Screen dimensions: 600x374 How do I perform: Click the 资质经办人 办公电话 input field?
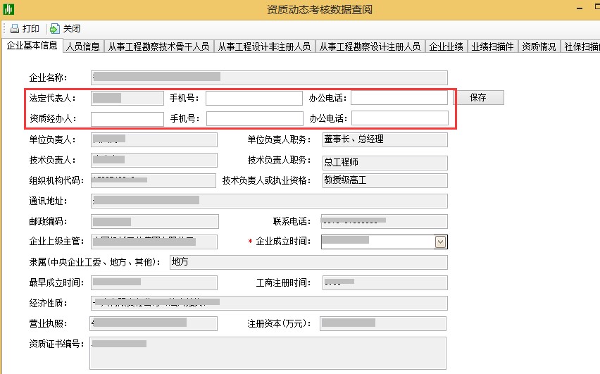tap(399, 118)
